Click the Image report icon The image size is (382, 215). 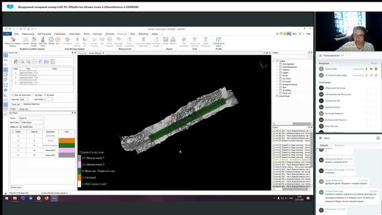(166, 41)
